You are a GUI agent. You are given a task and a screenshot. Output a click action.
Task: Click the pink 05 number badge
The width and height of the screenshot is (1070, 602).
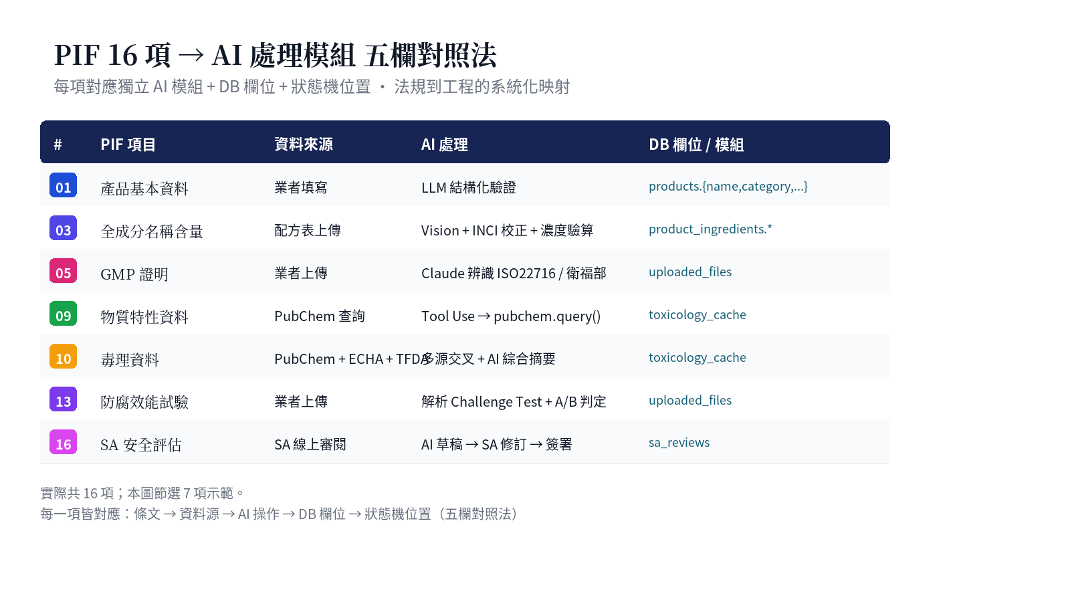click(x=63, y=271)
